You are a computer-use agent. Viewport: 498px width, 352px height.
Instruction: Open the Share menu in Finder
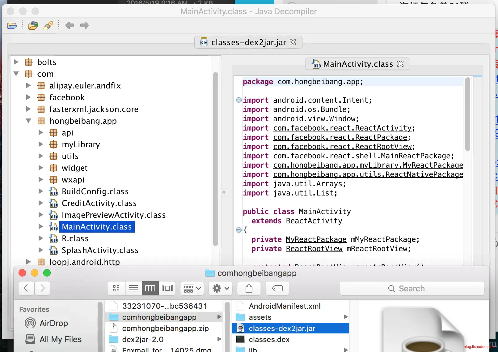coord(249,288)
